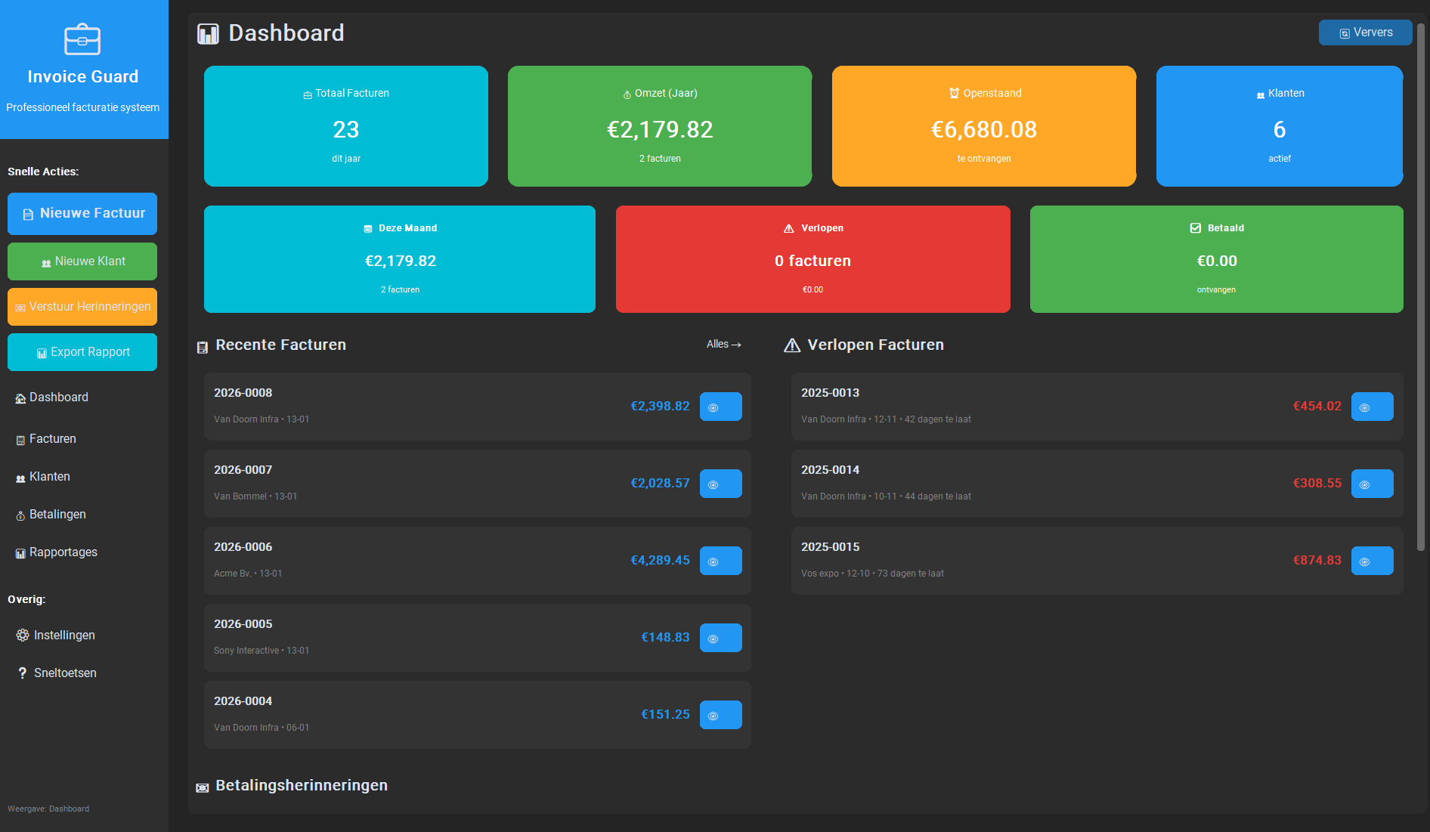Click the Deze Maand calendar icon

(x=368, y=229)
